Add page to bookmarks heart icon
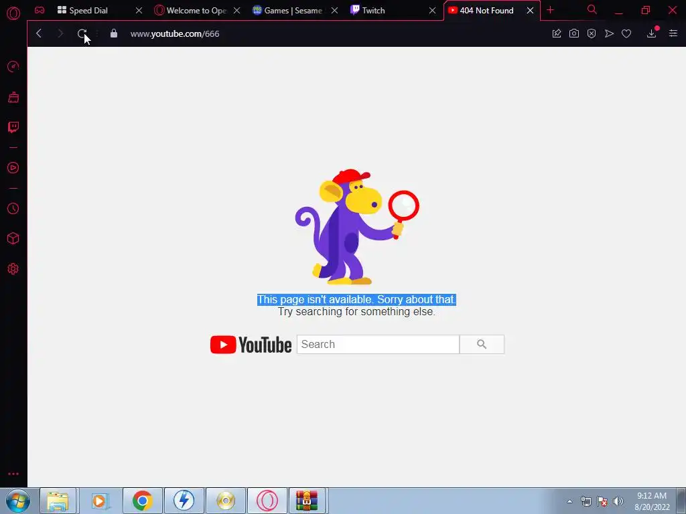Viewport: 686px width, 514px height. tap(626, 33)
